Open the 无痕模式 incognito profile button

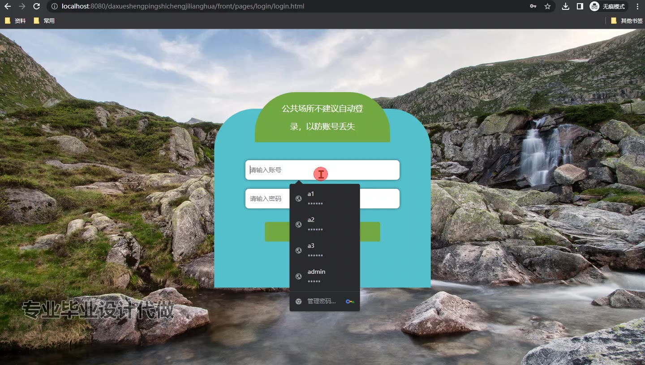(x=607, y=6)
